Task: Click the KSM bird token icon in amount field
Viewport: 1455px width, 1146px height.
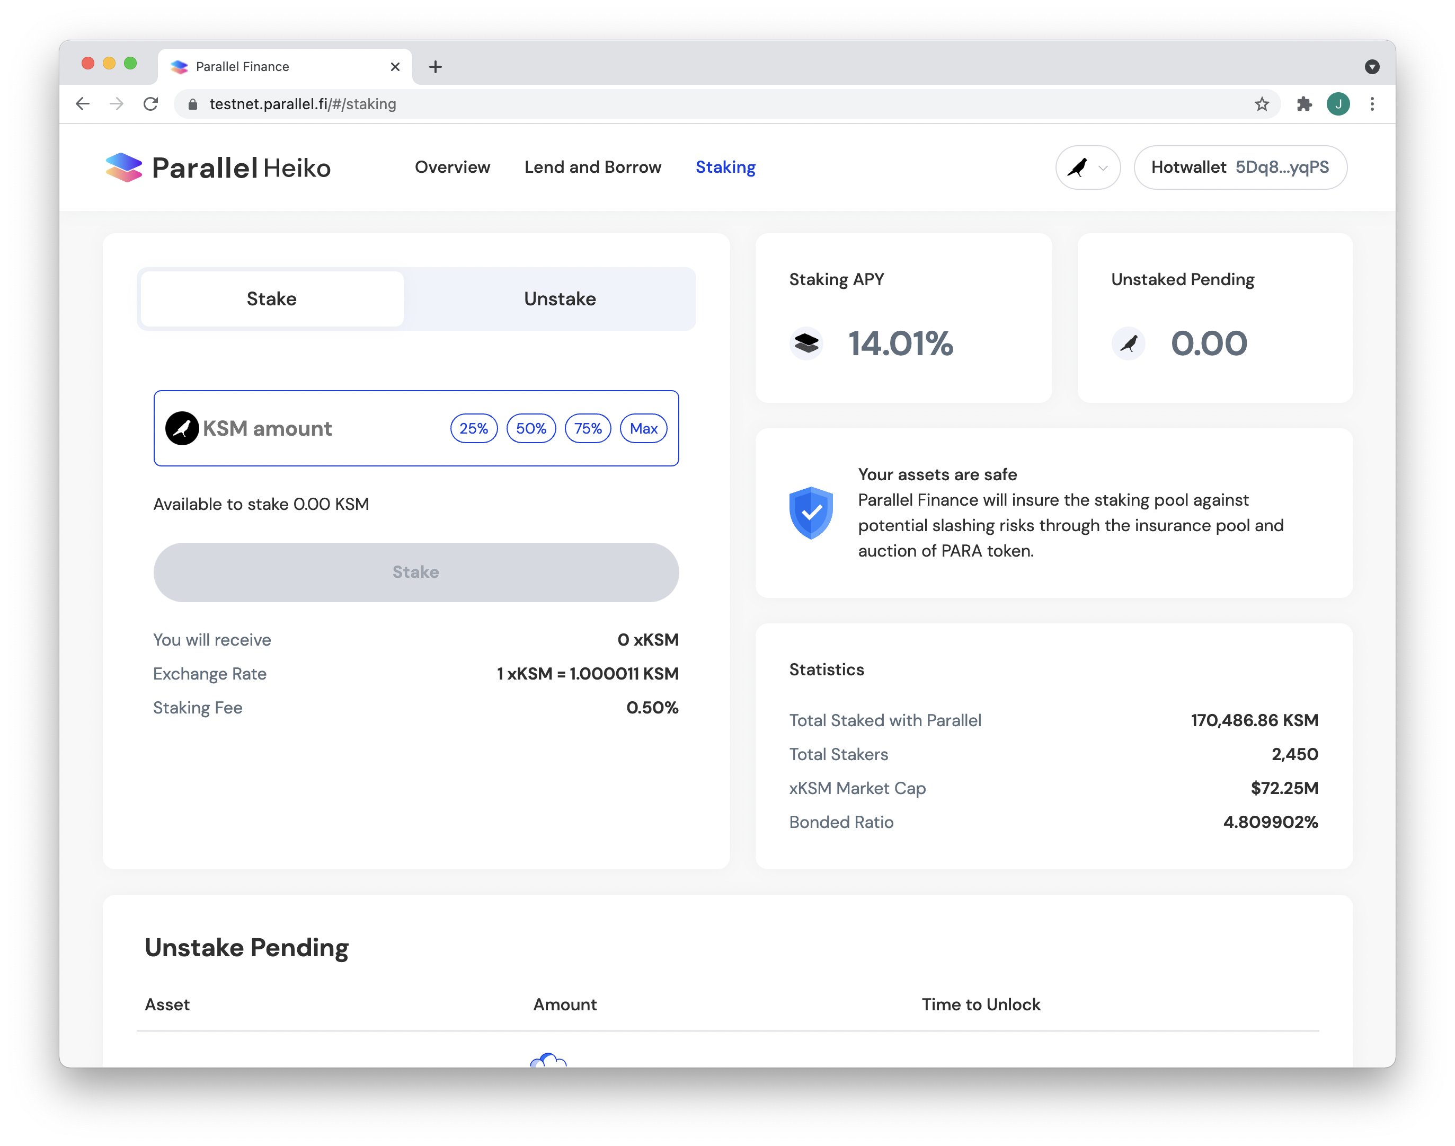Action: pyautogui.click(x=182, y=428)
